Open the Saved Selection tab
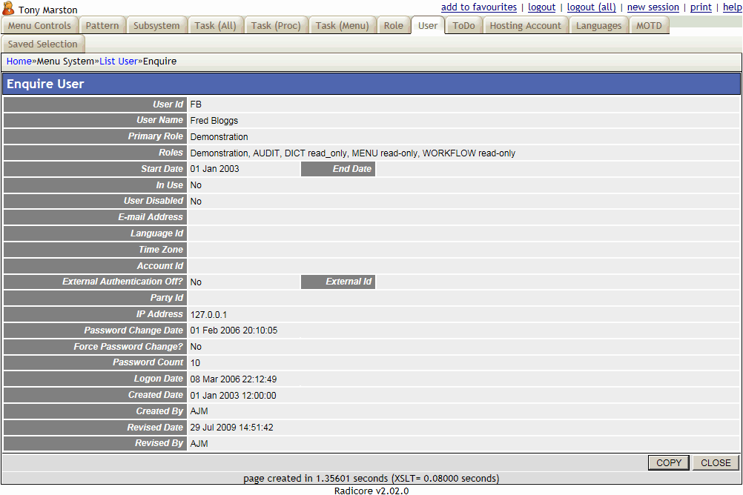This screenshot has width=743, height=495. point(42,43)
